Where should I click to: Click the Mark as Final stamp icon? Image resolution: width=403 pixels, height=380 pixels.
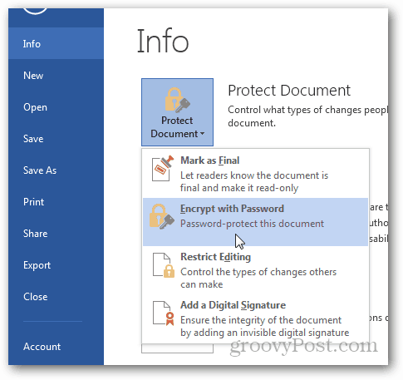(163, 168)
